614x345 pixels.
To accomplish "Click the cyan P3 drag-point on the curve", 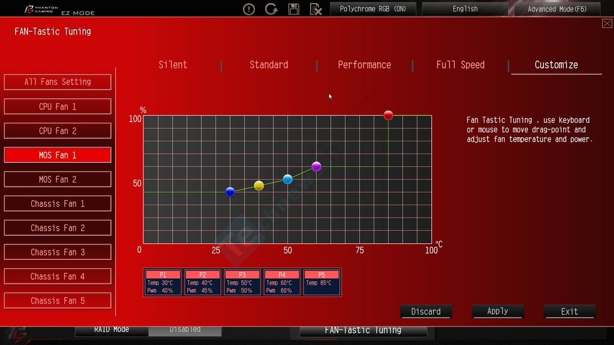I will (x=287, y=179).
